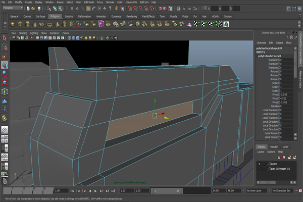This screenshot has height=202, width=303.
Task: Switch to the Anim layer tab
Action: tap(285, 147)
